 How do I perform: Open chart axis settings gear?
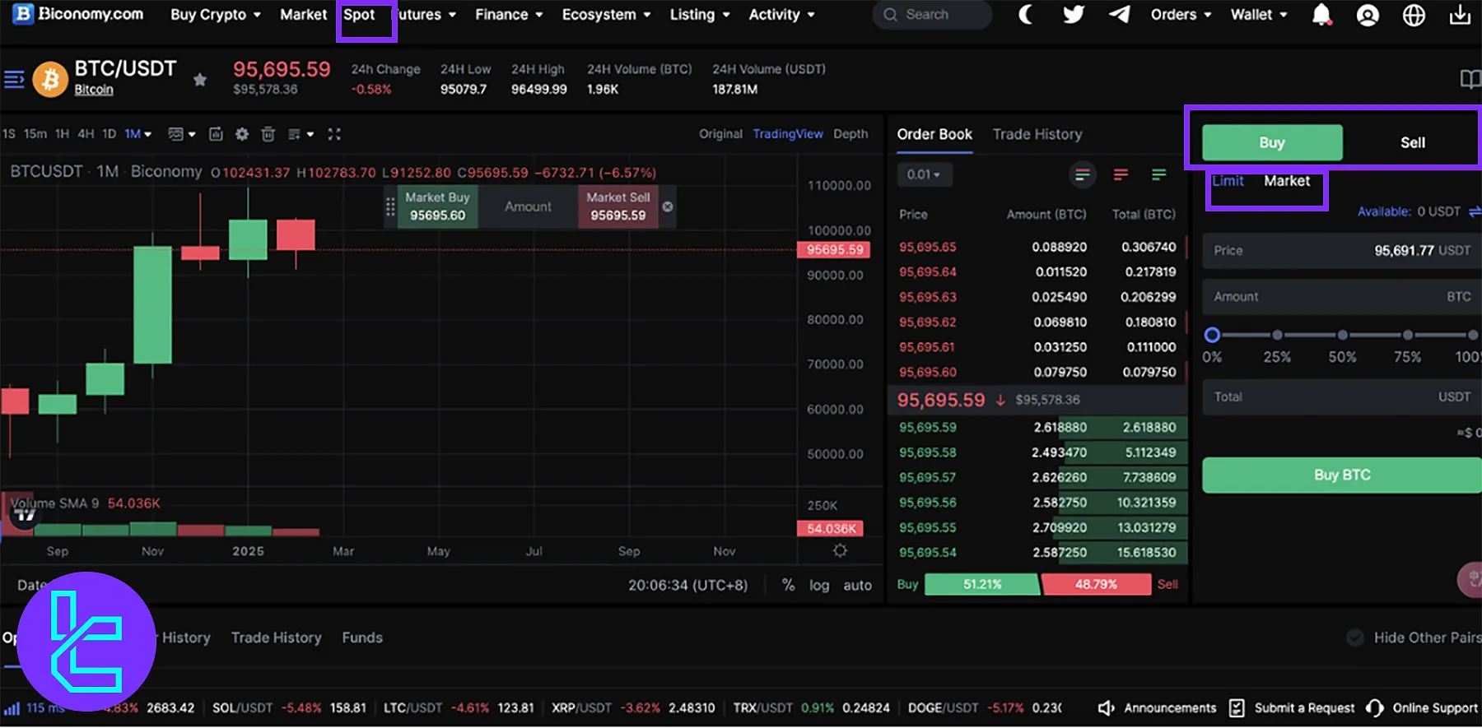840,550
